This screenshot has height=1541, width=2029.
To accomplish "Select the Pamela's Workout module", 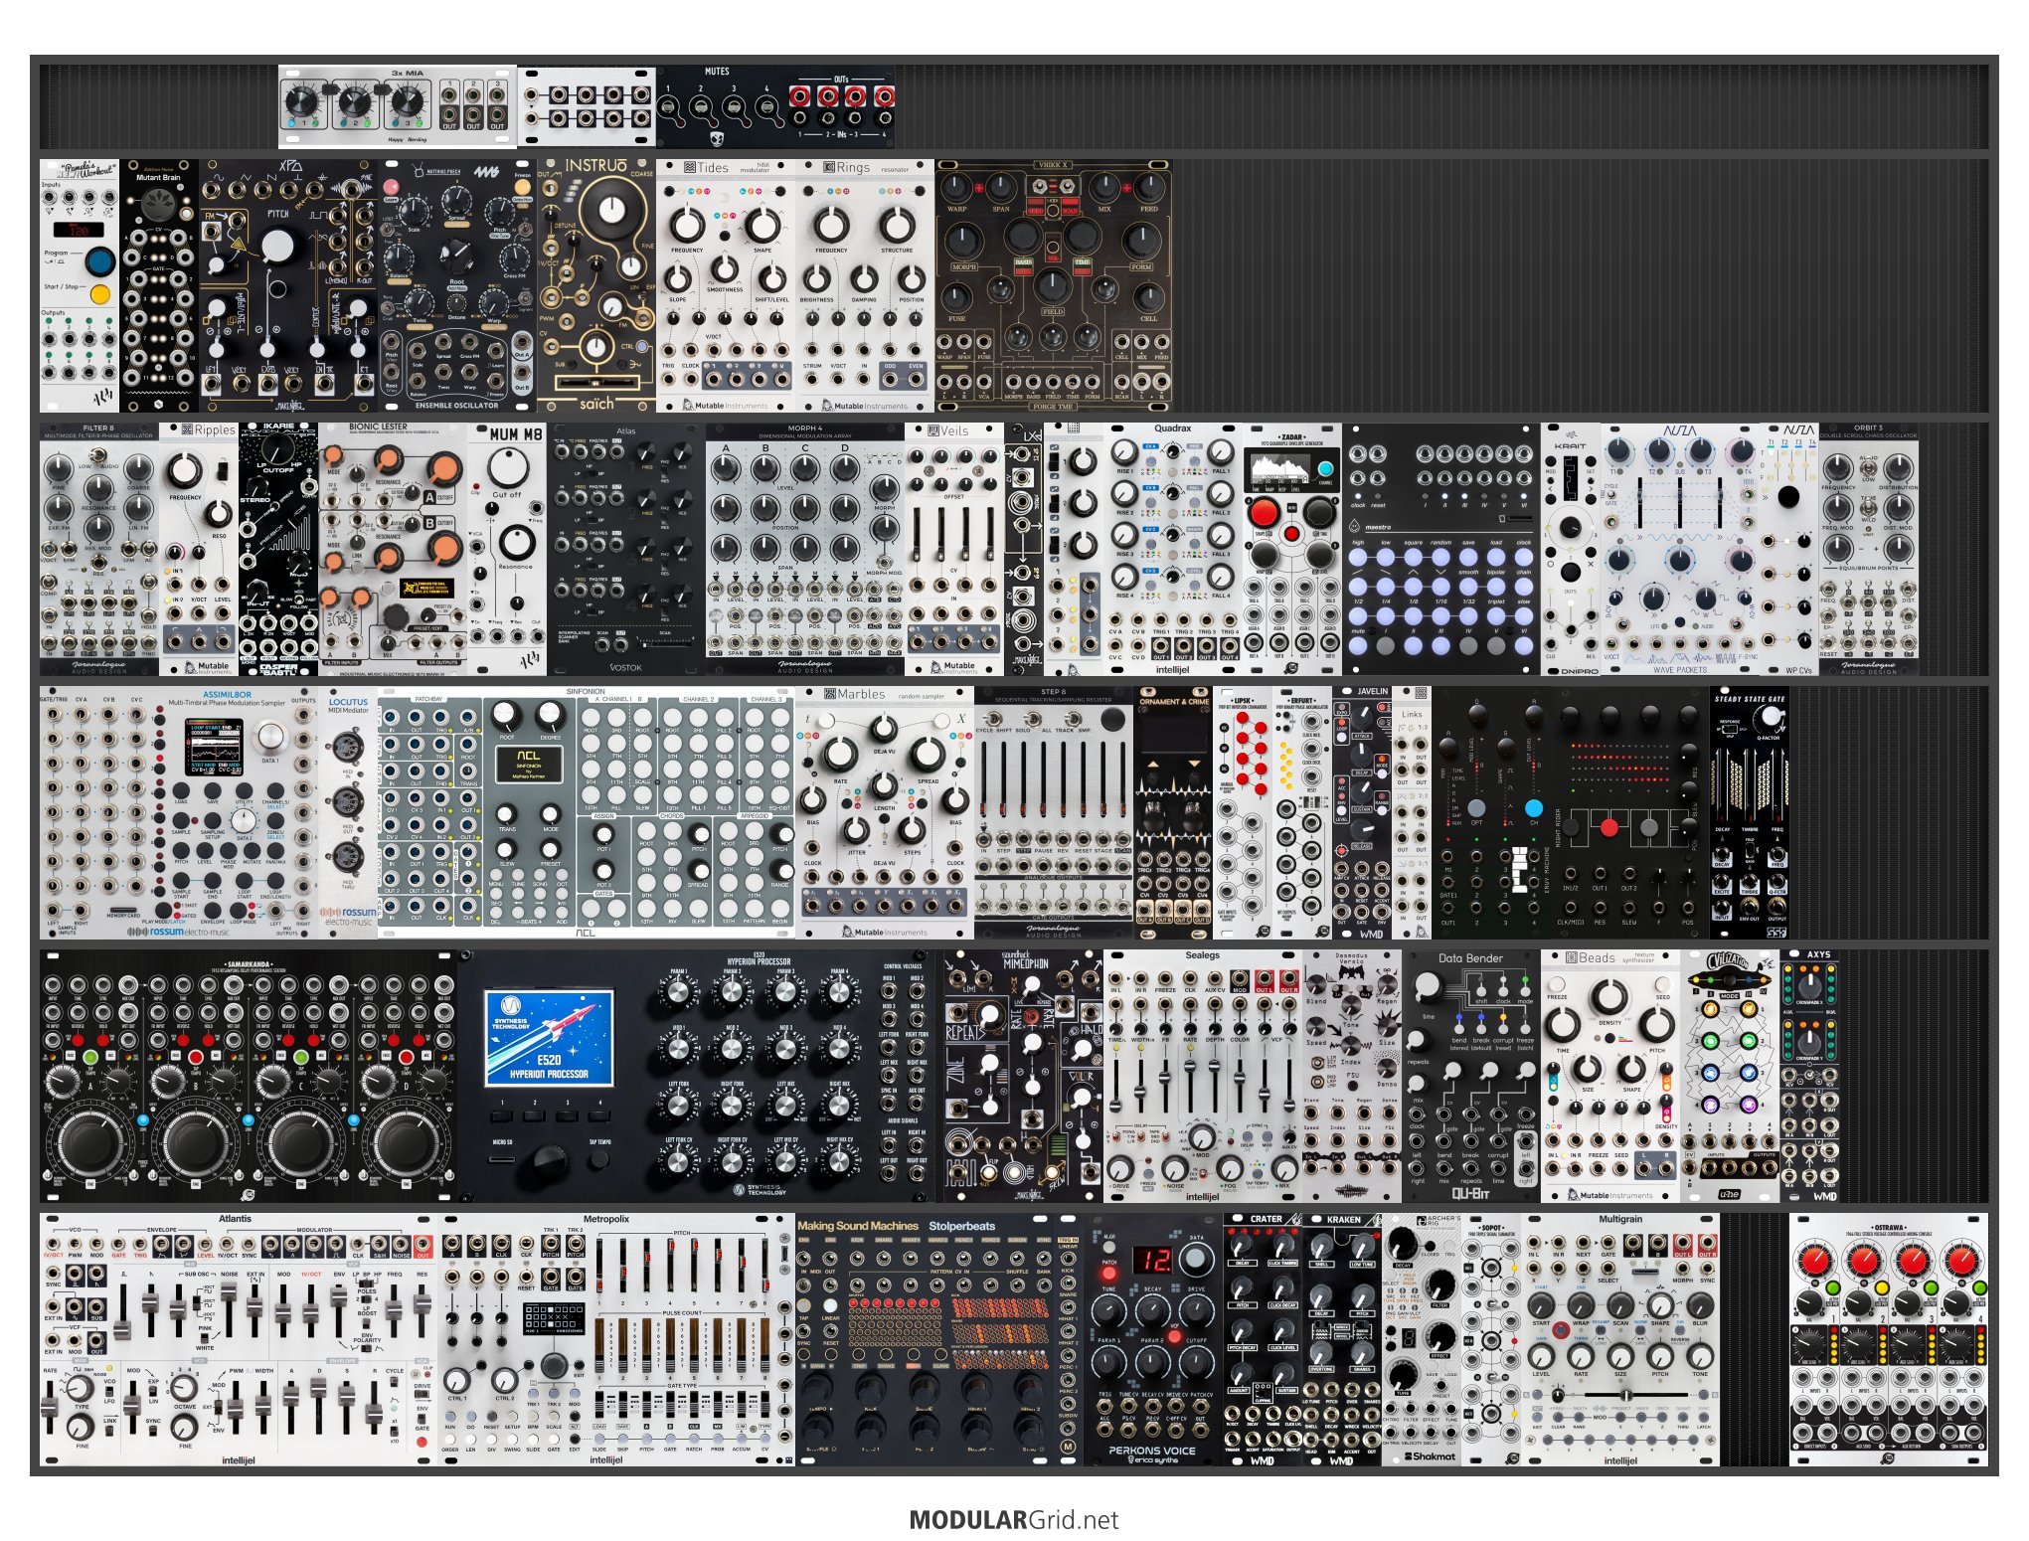I will (80, 285).
